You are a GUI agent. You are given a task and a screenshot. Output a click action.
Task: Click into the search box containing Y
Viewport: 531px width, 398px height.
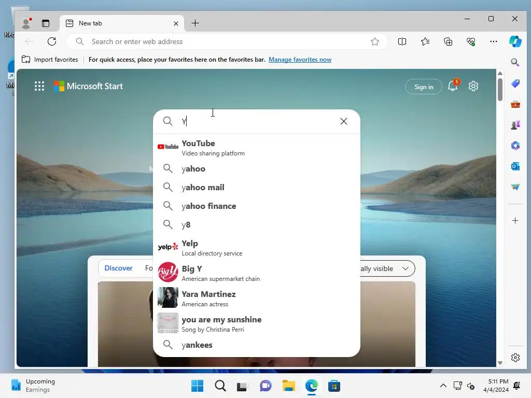click(257, 121)
